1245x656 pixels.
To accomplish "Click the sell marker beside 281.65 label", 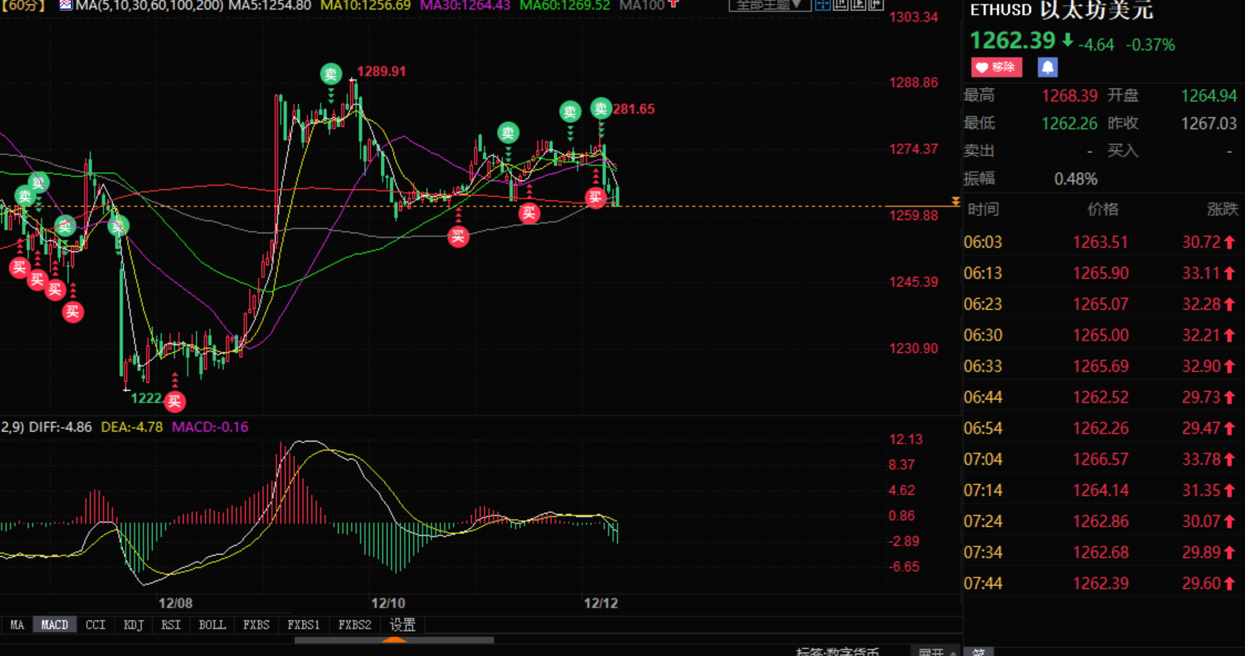I will click(601, 109).
